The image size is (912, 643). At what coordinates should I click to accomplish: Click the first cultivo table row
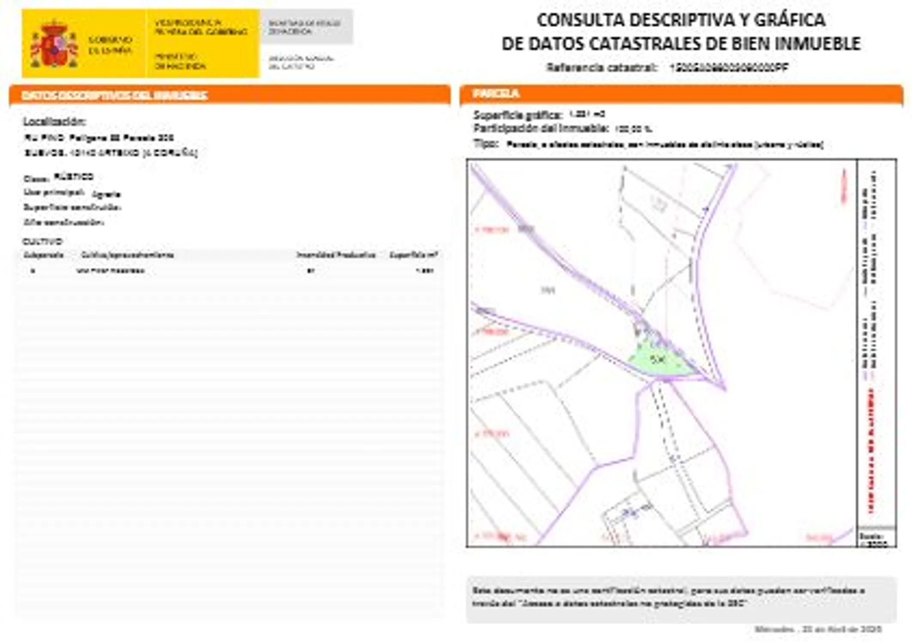pyautogui.click(x=231, y=270)
